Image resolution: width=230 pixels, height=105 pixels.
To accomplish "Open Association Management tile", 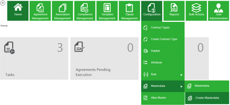I will coord(62,11).
